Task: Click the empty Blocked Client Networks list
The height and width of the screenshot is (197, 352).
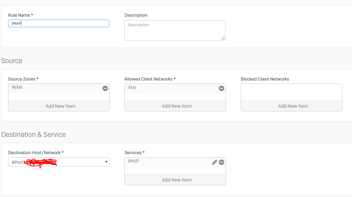Action: tap(291, 92)
